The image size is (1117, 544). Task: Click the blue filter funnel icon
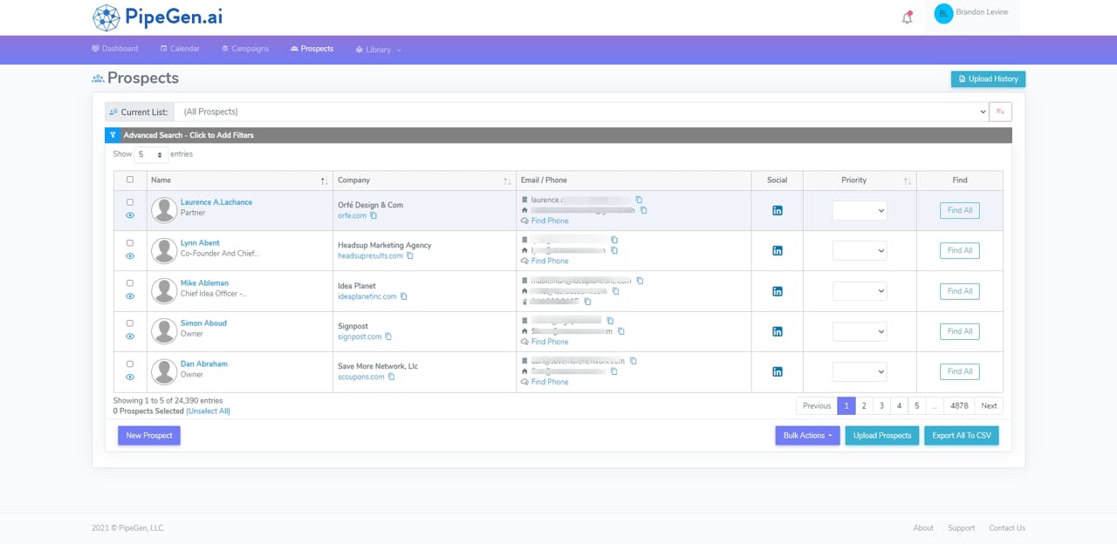112,135
